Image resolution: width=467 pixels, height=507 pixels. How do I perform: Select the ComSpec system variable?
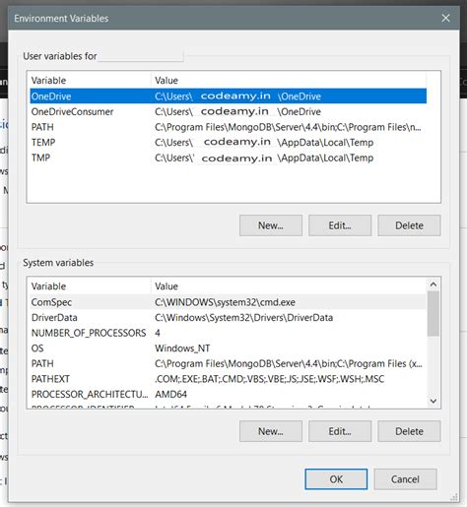point(229,302)
